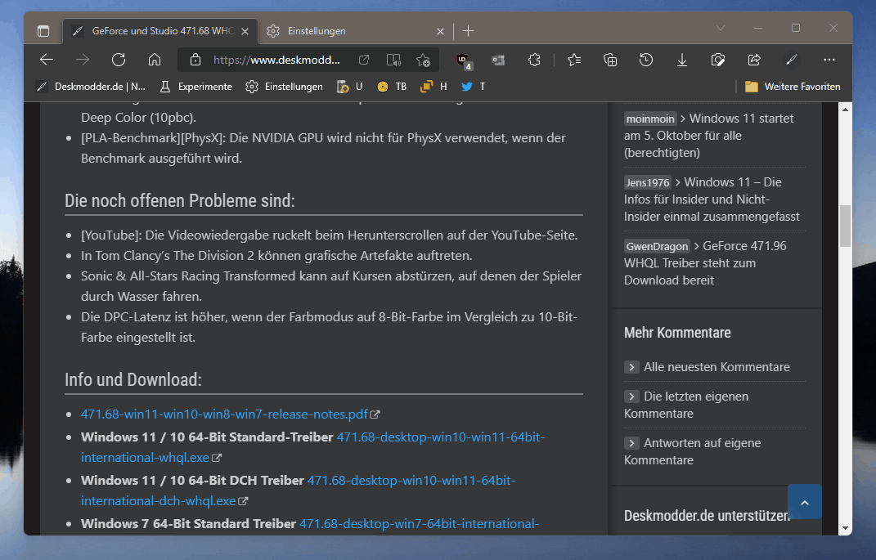Viewport: 876px width, 560px height.
Task: Click the scrollbar up arrow
Action: (x=845, y=110)
